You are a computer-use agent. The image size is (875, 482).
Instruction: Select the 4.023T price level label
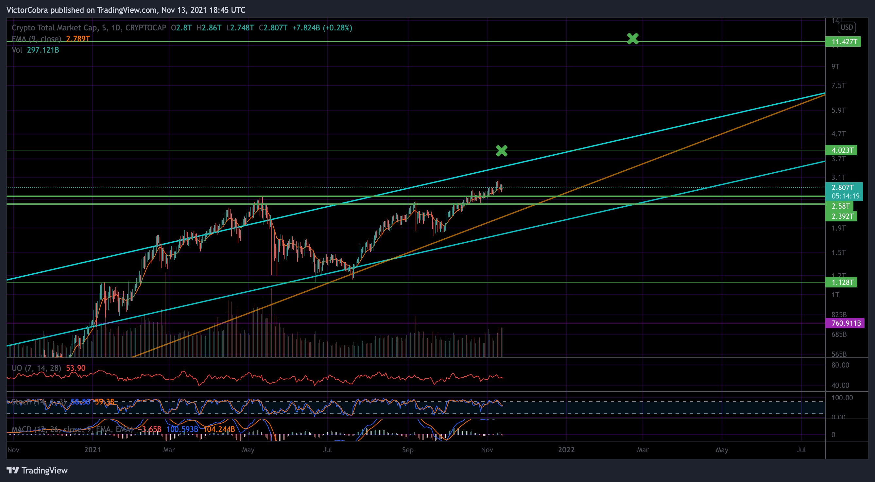(x=841, y=150)
